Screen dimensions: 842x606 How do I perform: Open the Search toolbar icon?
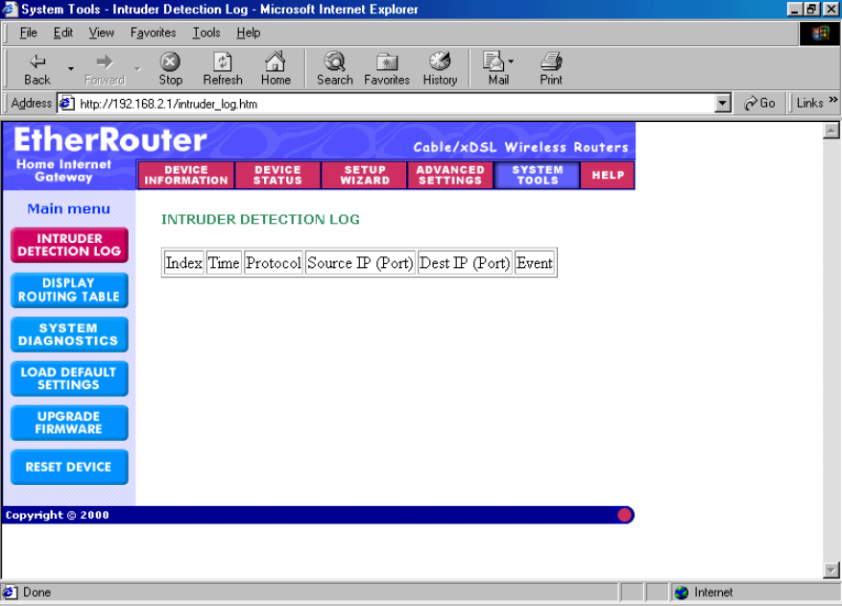click(334, 69)
